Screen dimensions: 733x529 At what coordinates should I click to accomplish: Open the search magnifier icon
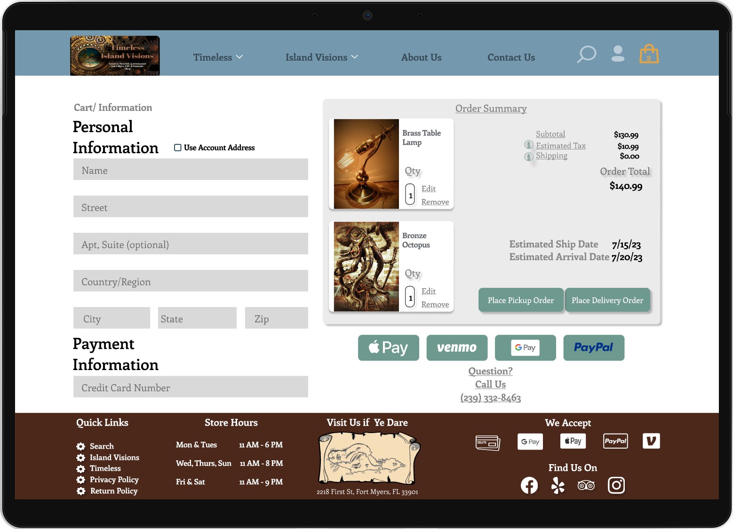[586, 54]
